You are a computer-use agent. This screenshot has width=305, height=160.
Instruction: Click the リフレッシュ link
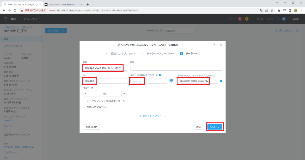284,30
